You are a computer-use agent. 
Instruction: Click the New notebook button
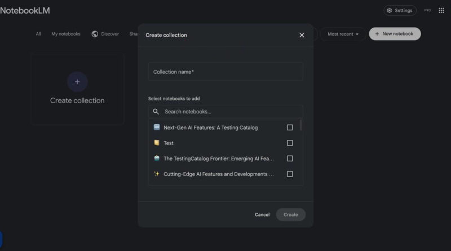395,34
